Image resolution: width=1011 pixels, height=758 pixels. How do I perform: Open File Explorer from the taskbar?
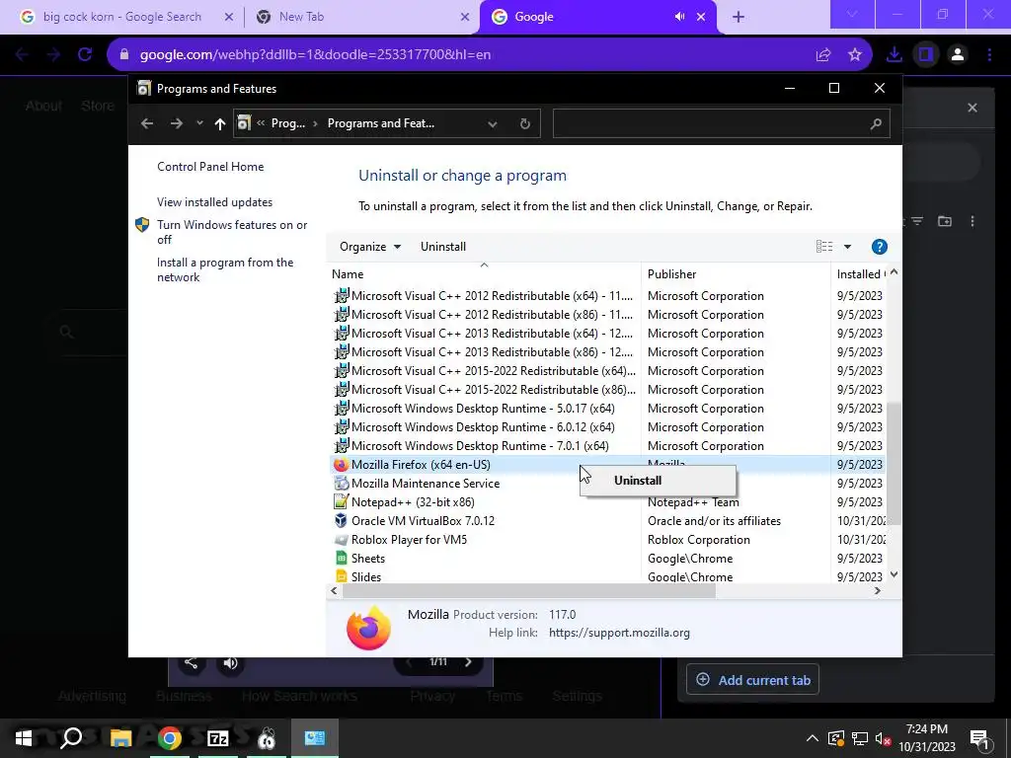coord(120,738)
